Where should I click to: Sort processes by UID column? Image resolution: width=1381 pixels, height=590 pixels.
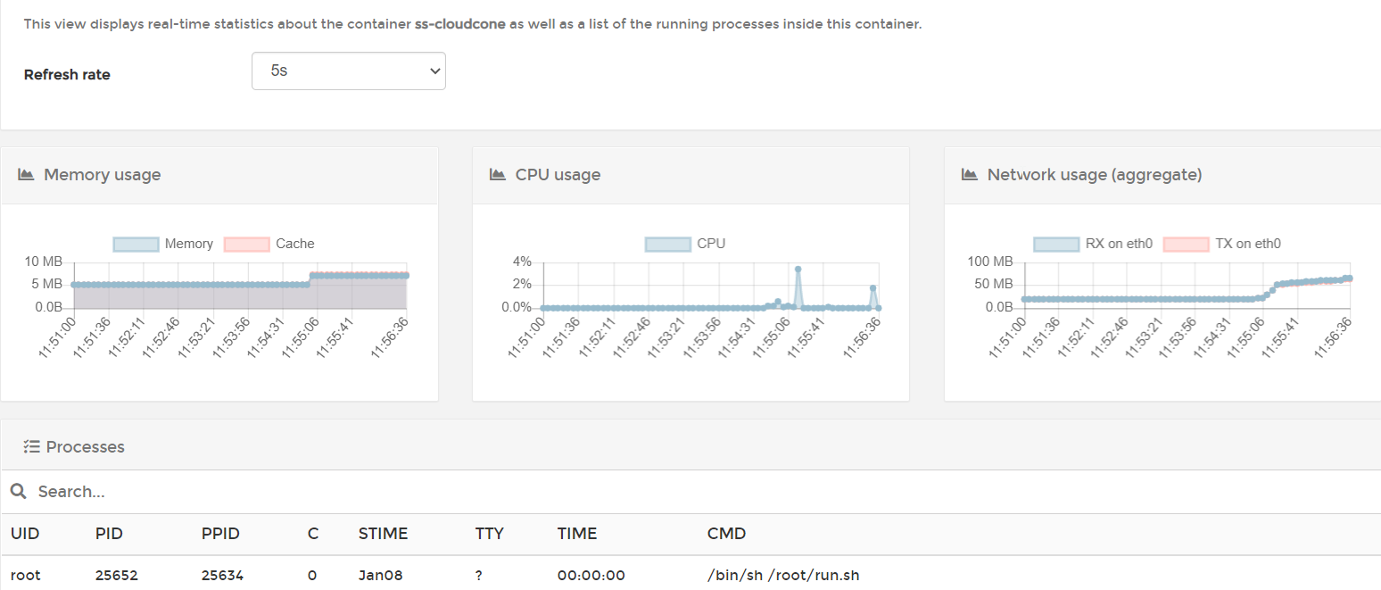pos(25,534)
